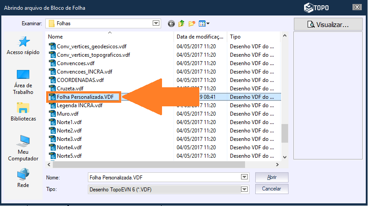Viewport: 368px width, 206px height.
Task: Sort by the Nome column header
Action: (x=110, y=37)
